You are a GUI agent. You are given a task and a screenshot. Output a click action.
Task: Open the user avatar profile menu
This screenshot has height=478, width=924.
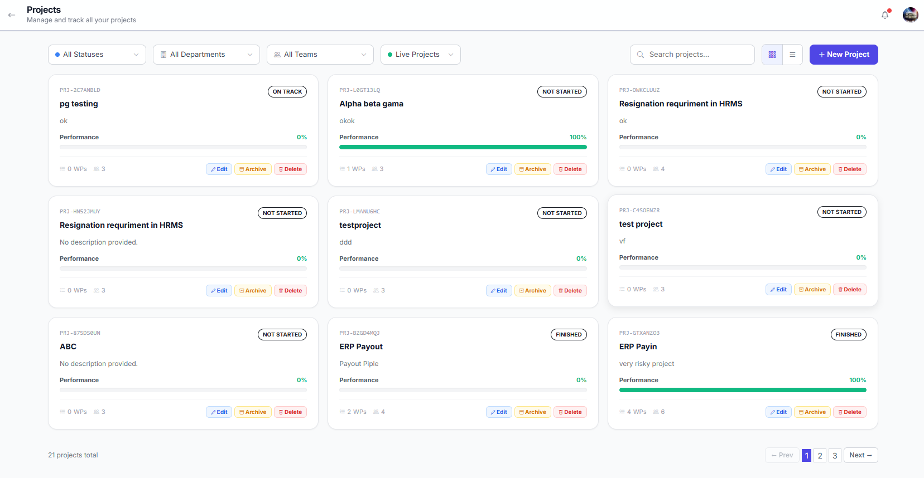point(911,15)
